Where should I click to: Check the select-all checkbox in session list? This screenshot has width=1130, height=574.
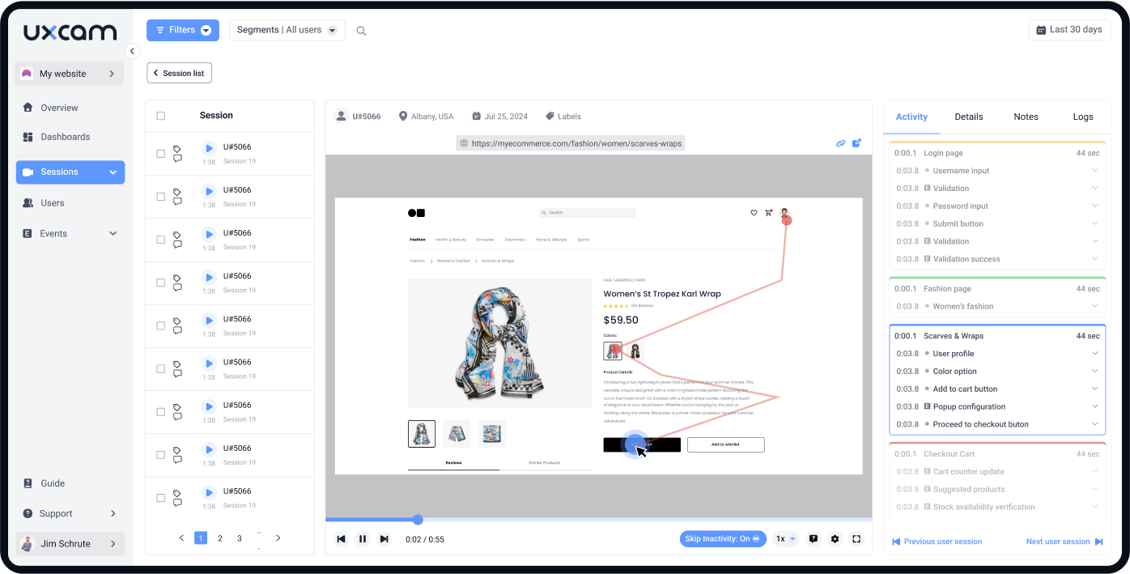tap(160, 115)
